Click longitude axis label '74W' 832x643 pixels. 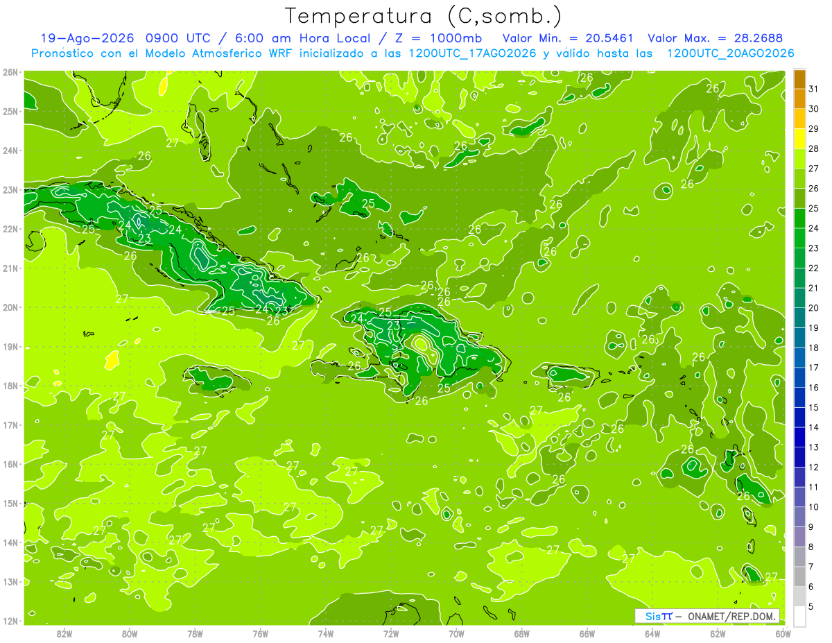[325, 633]
